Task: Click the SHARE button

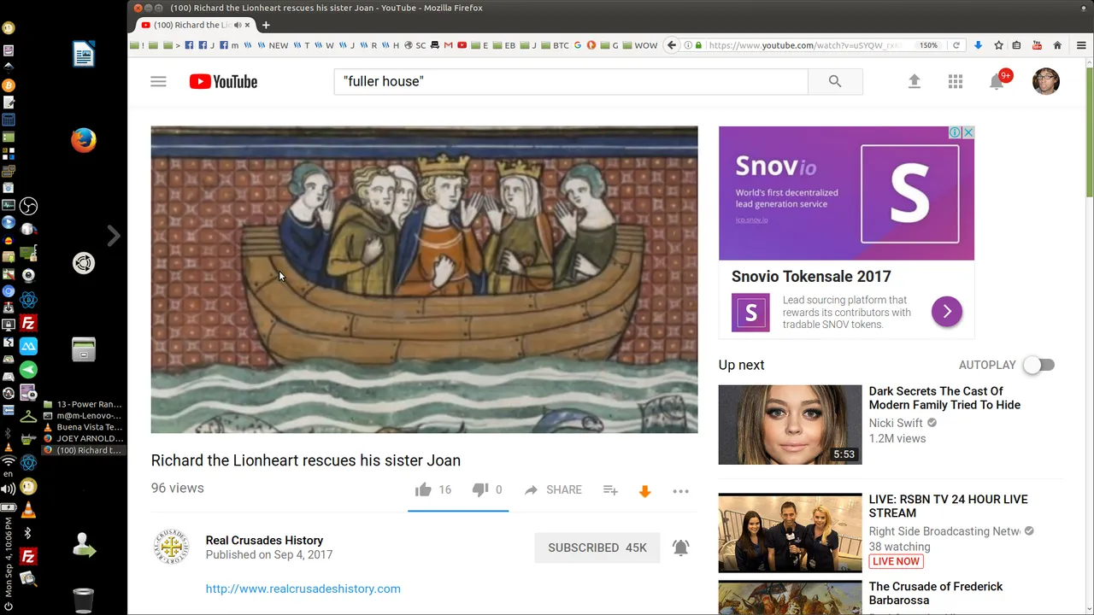Action: coord(553,489)
